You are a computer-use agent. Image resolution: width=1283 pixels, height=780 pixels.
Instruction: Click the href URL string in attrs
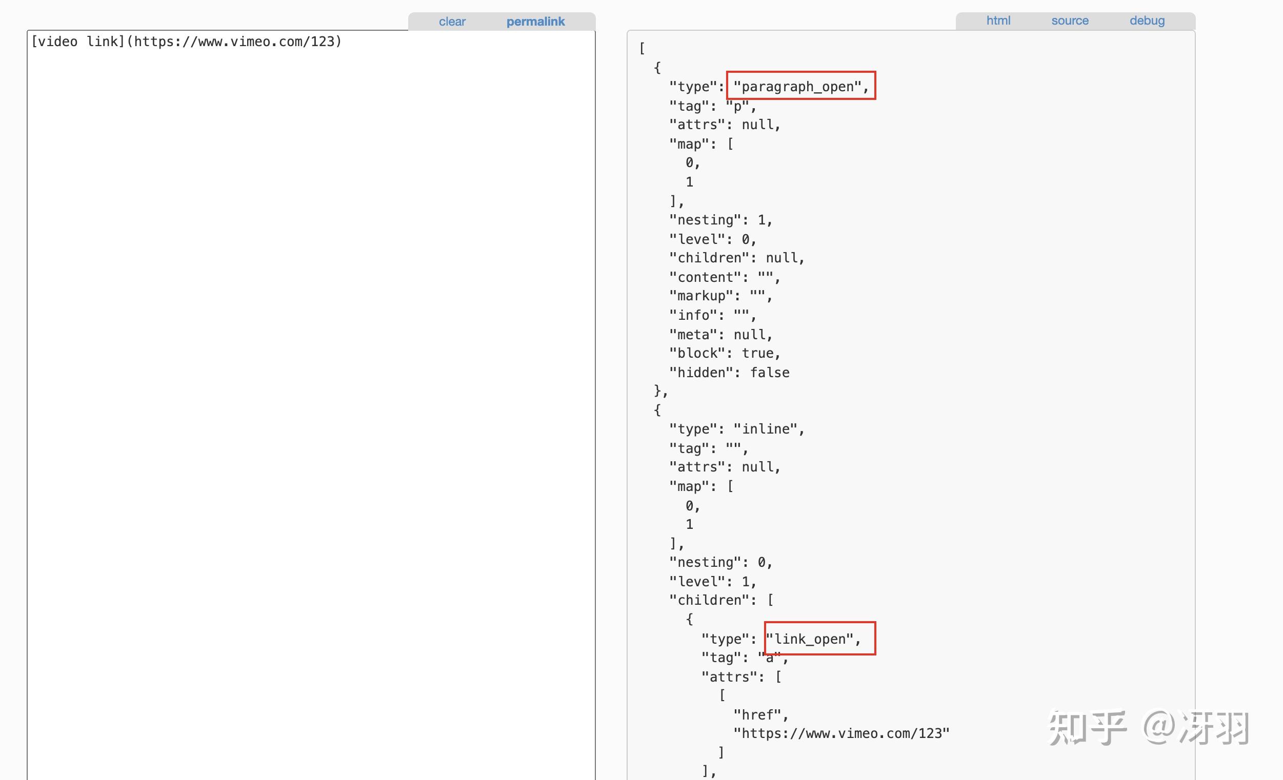pyautogui.click(x=841, y=733)
